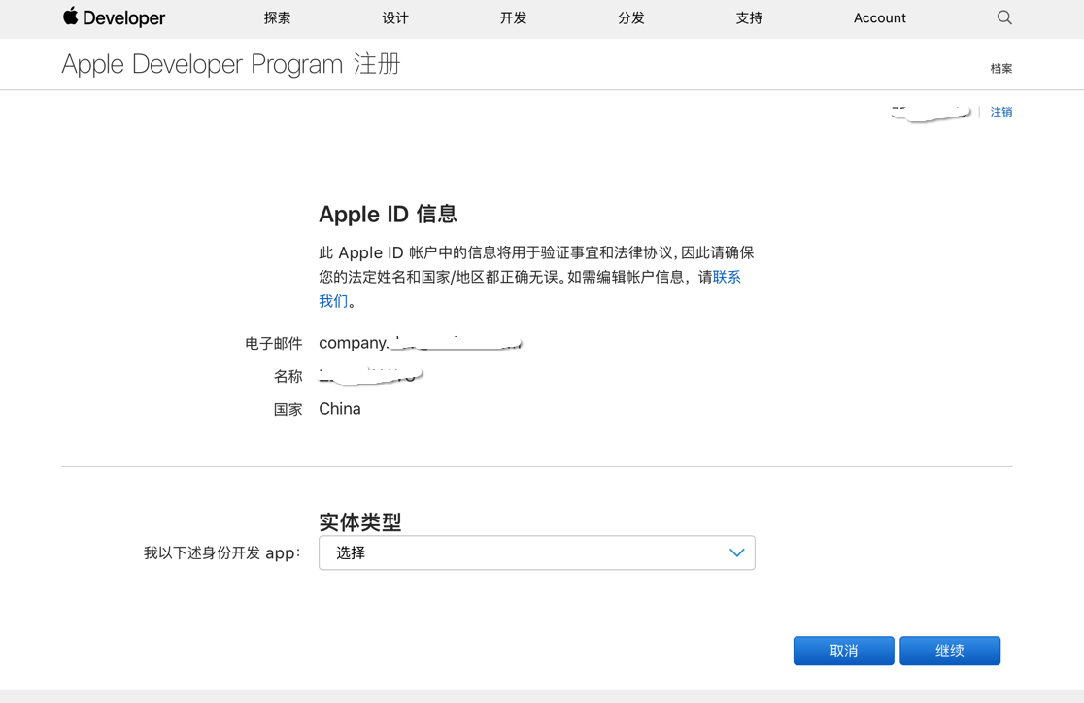Click the 实体类型 heading
This screenshot has width=1084, height=703.
pos(360,521)
